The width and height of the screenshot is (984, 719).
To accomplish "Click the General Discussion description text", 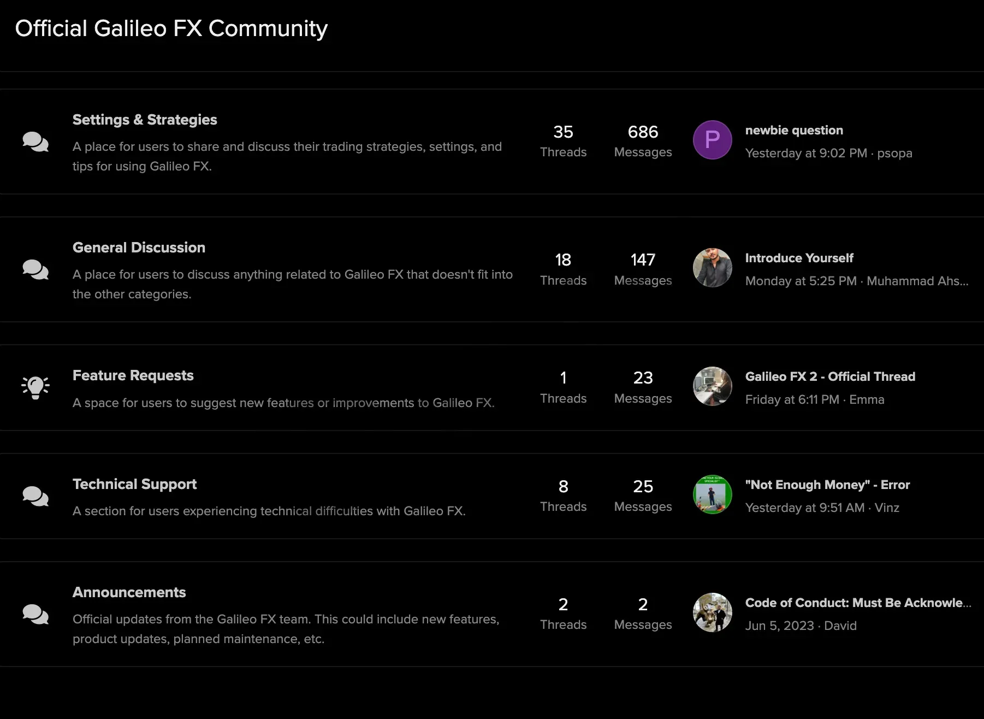I will click(293, 284).
